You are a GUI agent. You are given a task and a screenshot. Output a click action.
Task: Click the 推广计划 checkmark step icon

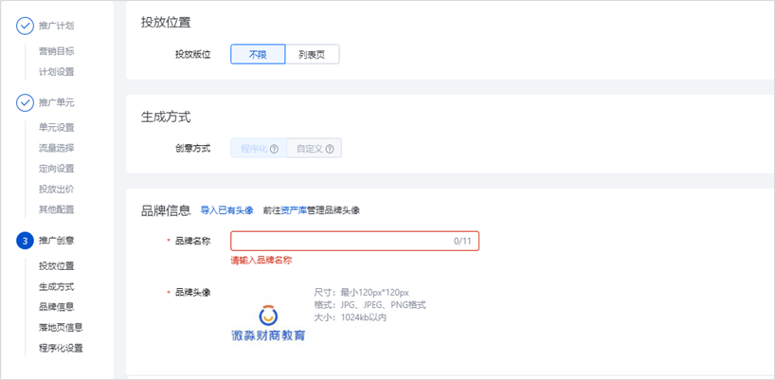(25, 26)
